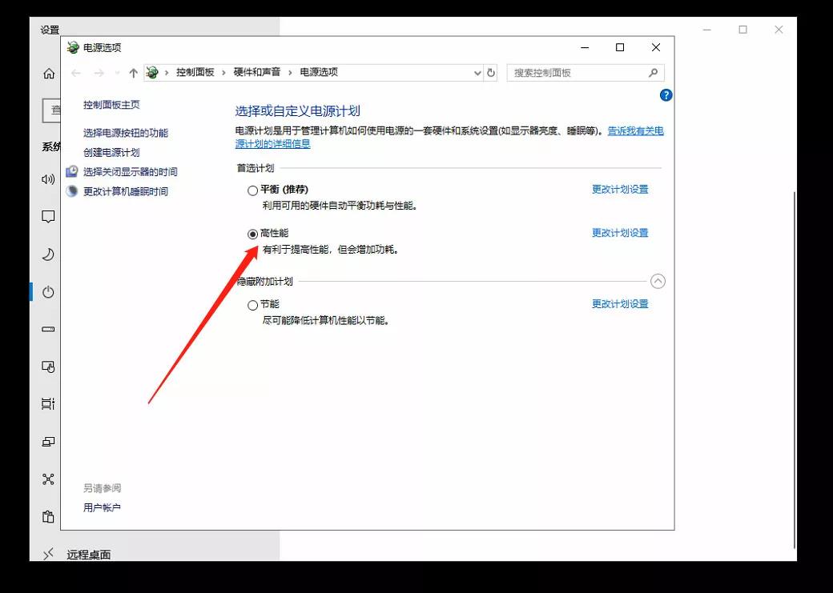The image size is (833, 593).
Task: Collapse the 隐藏附加计划 section chevron
Action: click(x=658, y=282)
